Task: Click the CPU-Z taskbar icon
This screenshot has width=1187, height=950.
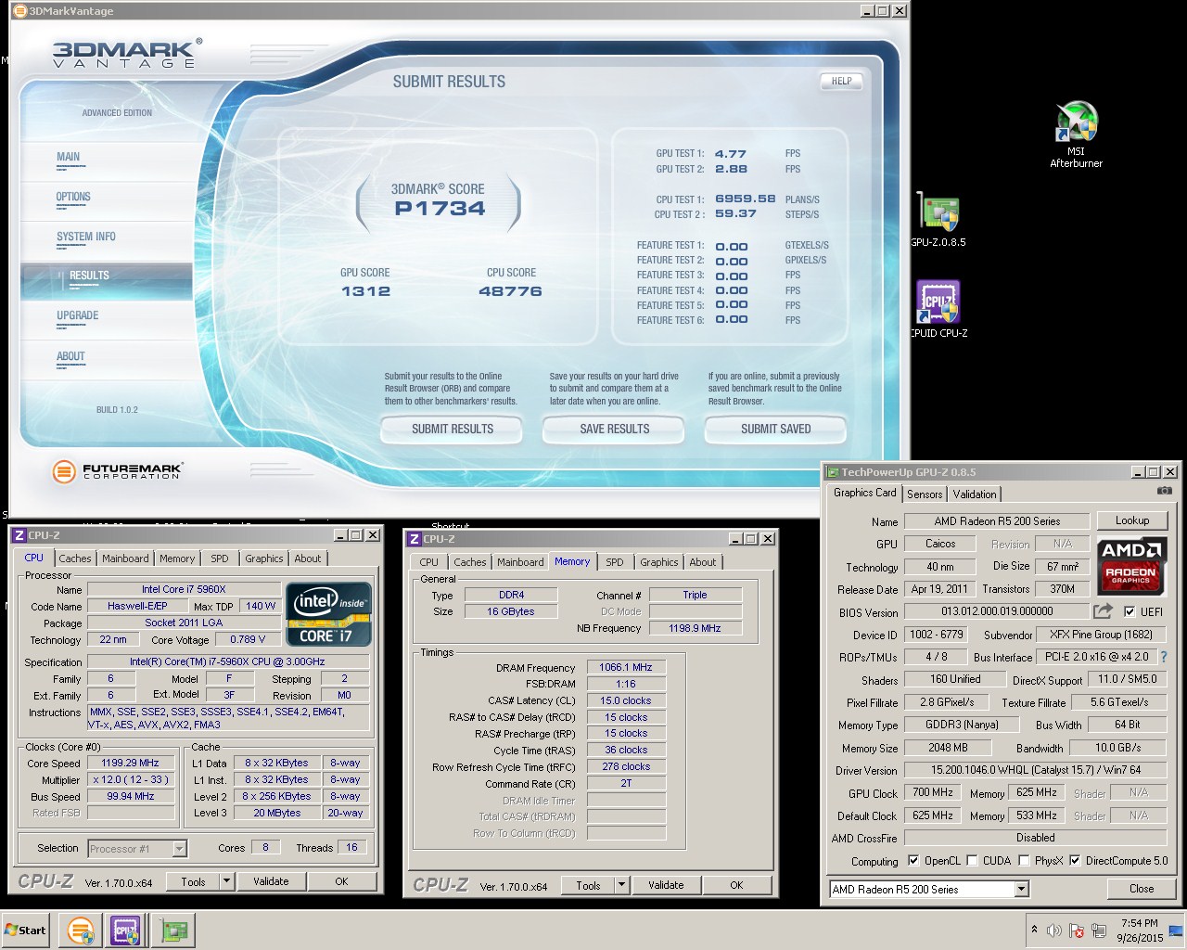Action: point(125,930)
